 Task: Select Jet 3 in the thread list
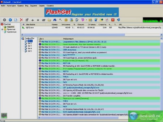pyautogui.click(x=30, y=46)
